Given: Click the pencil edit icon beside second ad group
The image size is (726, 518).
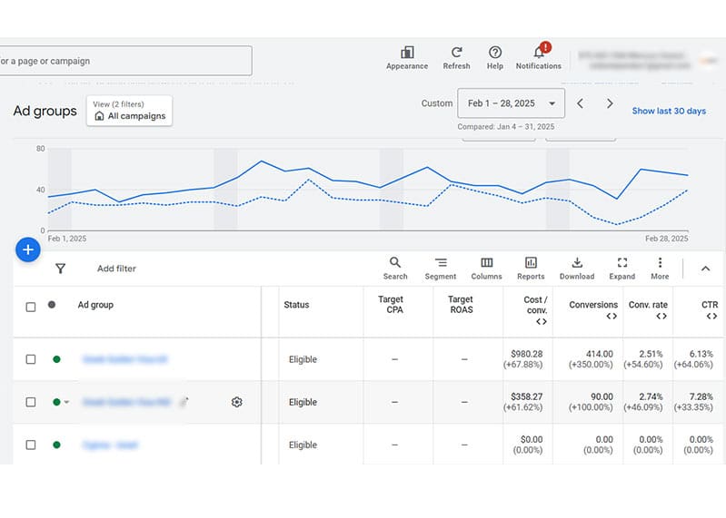Looking at the screenshot, I should click(184, 402).
